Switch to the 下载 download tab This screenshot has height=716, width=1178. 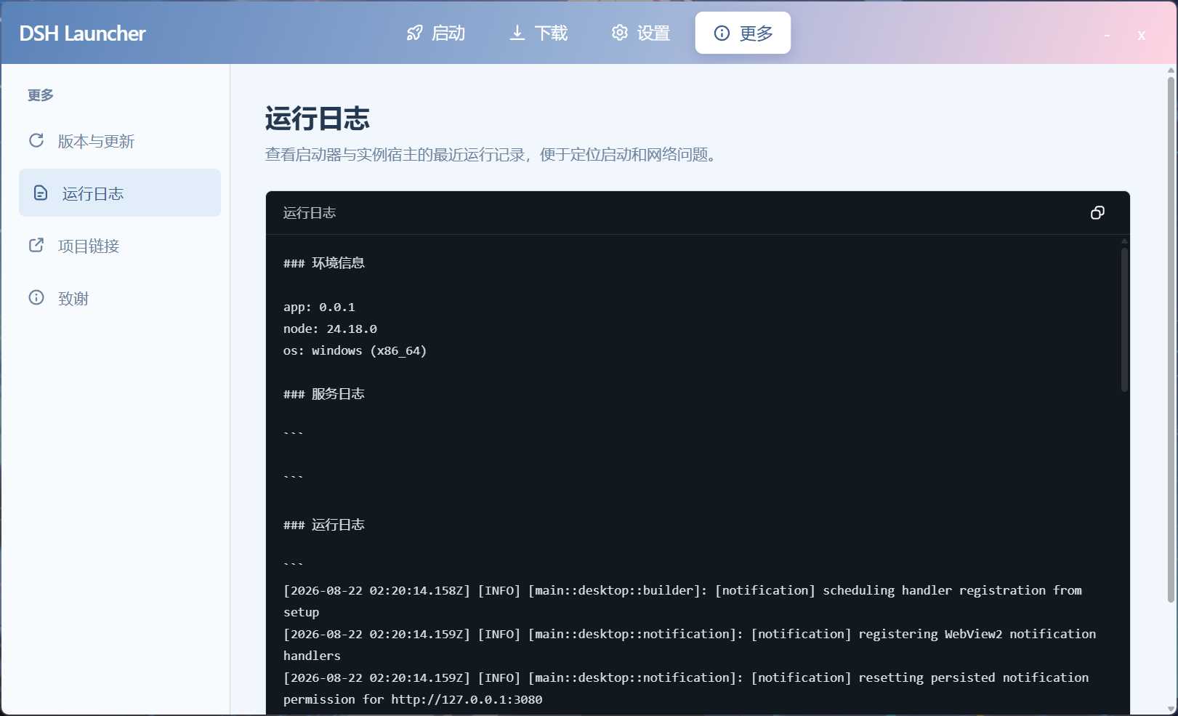[x=538, y=33]
